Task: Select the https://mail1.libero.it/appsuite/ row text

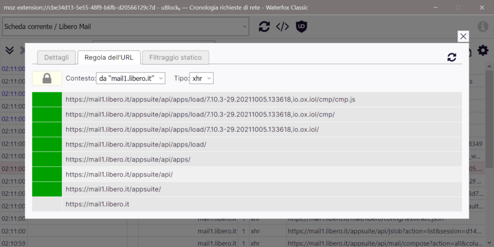Action: pyautogui.click(x=113, y=189)
